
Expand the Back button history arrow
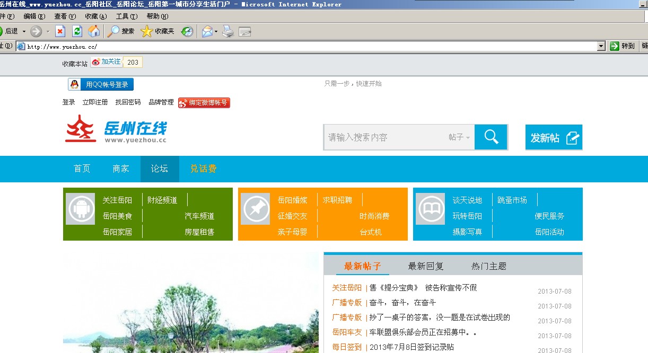tap(24, 31)
